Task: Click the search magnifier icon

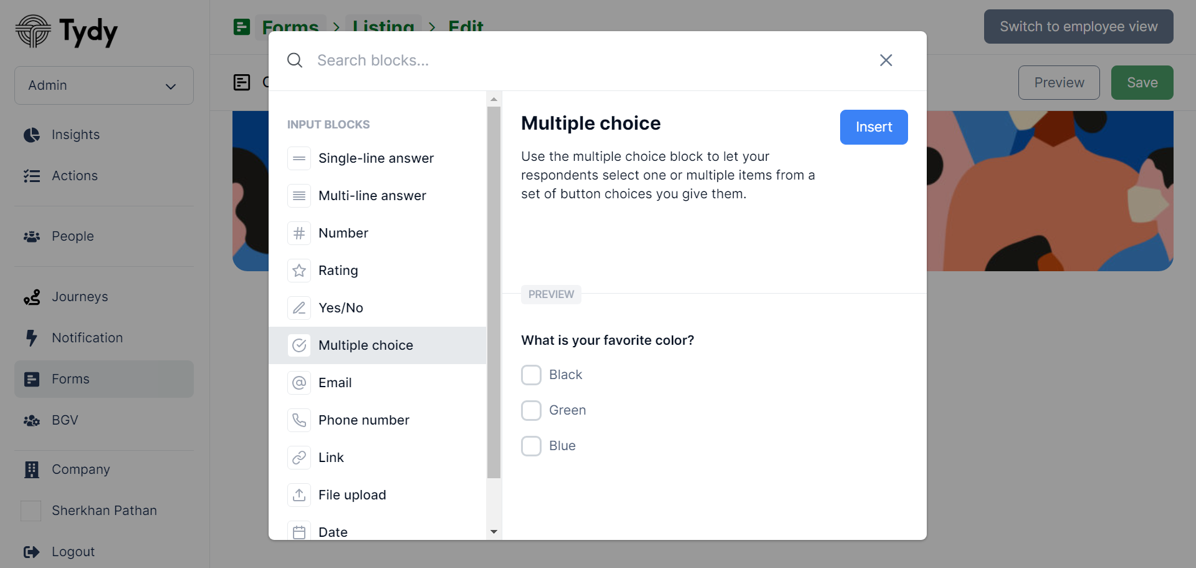Action: tap(295, 60)
